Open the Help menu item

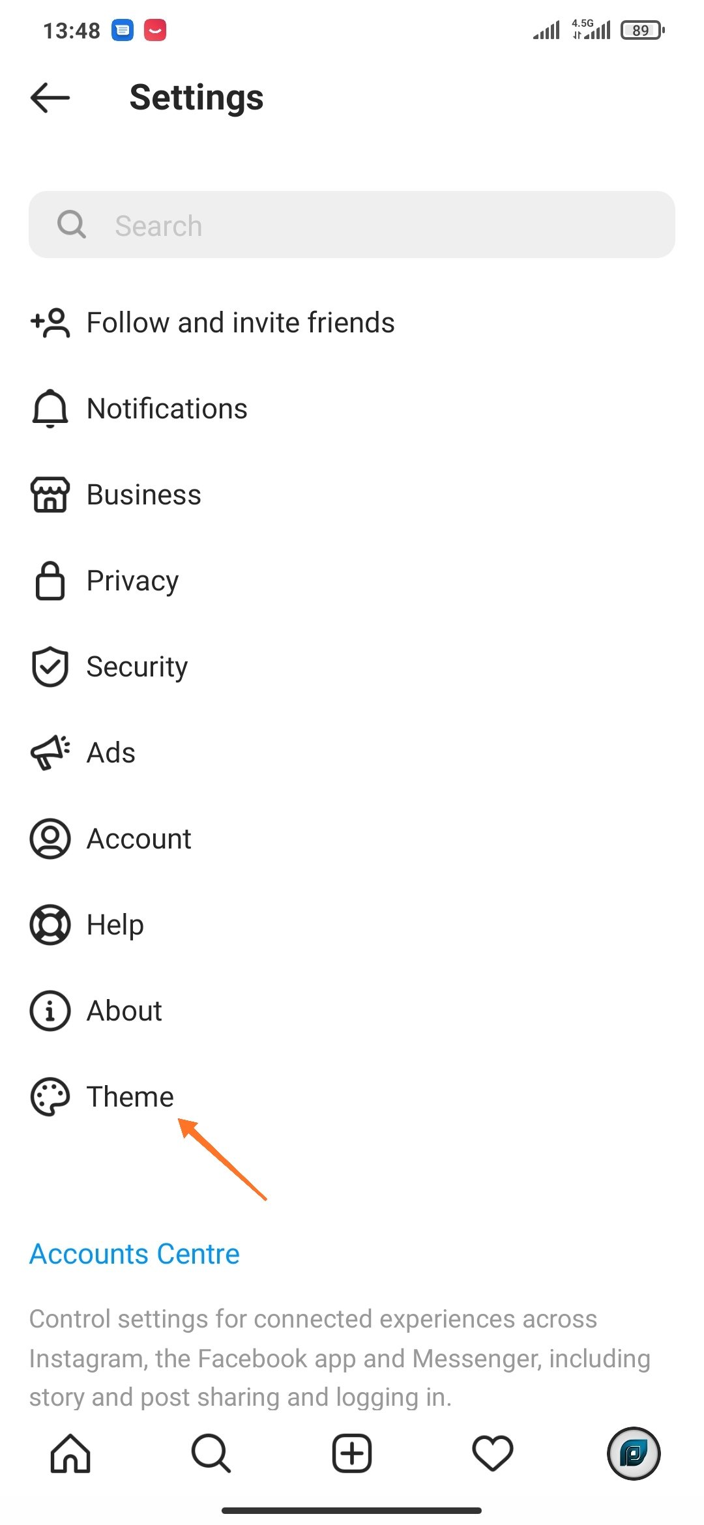click(x=115, y=925)
